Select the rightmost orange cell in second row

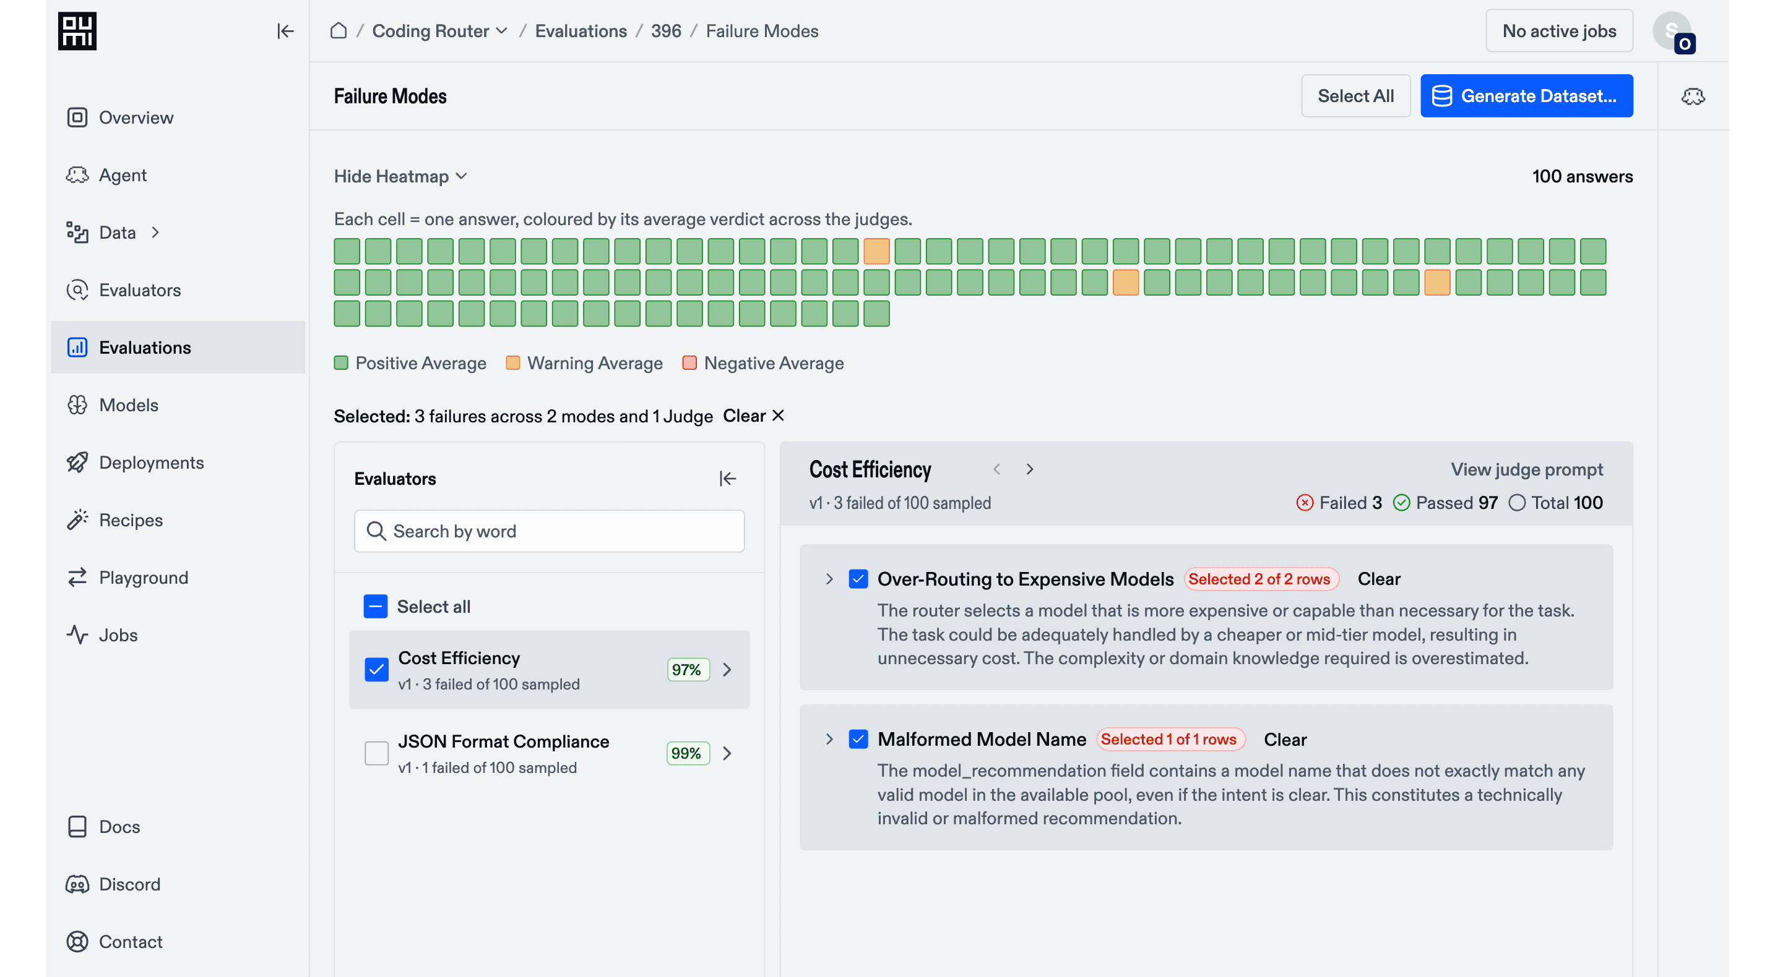coord(1437,283)
